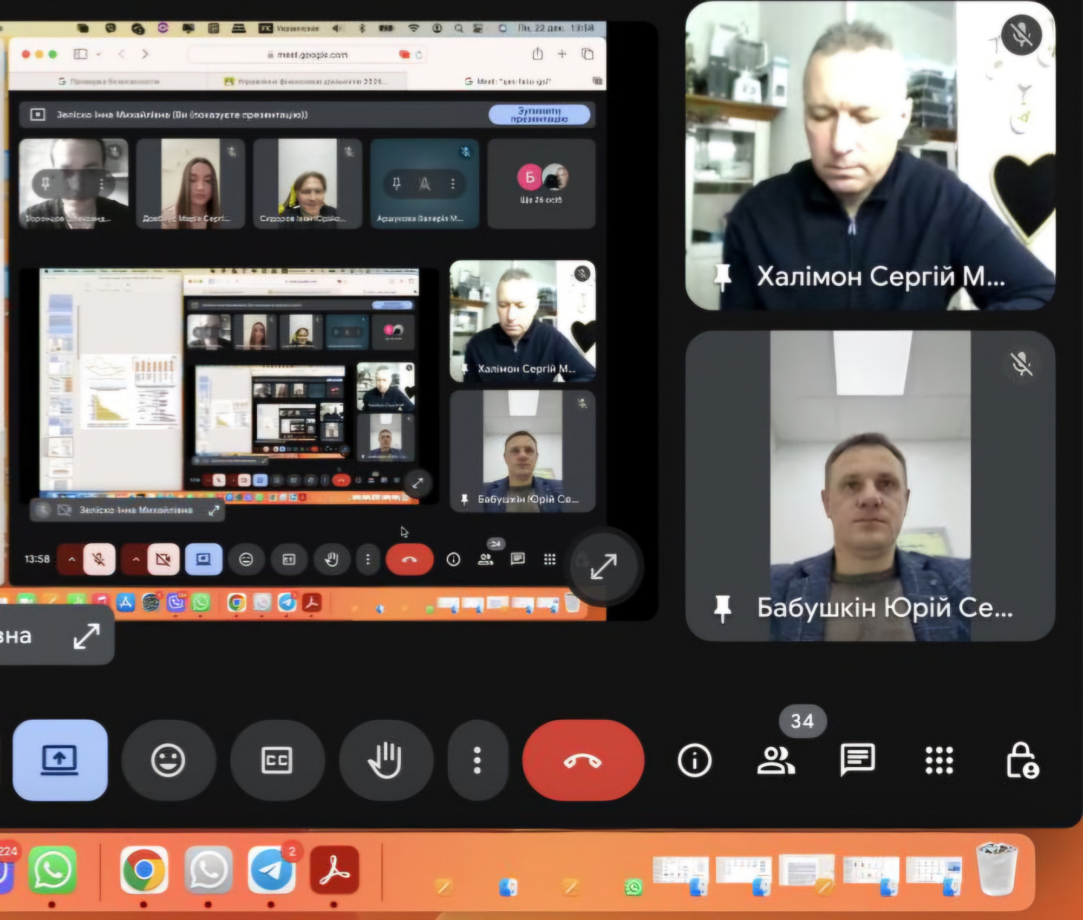Open the activities grid icon
Viewport: 1083px width, 920px height.
tap(939, 760)
